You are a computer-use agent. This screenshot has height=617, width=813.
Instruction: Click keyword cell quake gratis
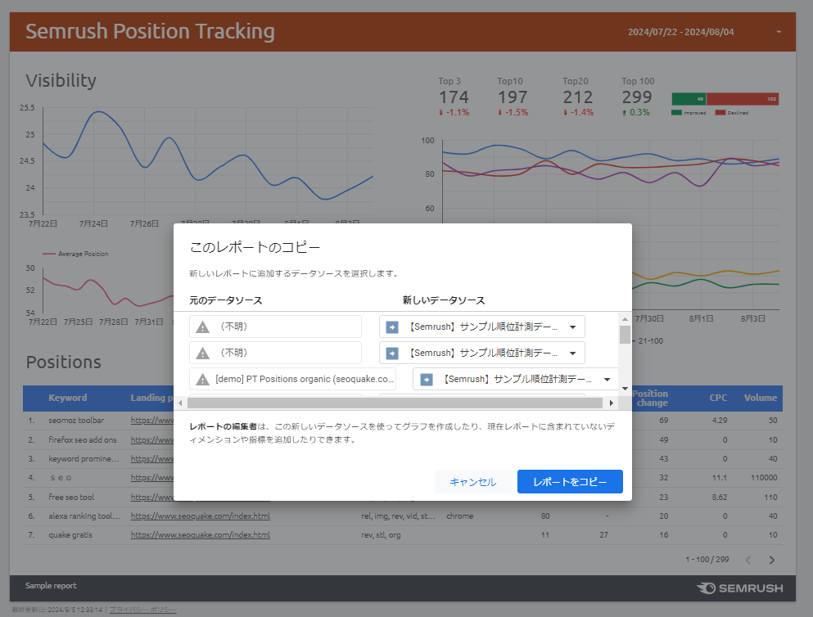click(x=70, y=534)
